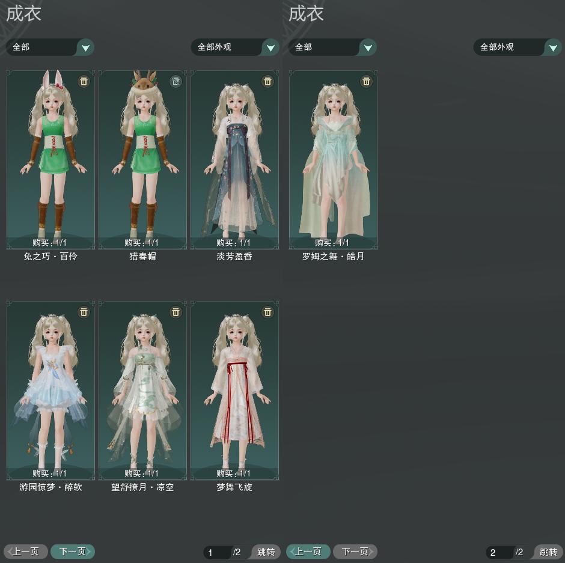
Task: Click trash icon on 罗姆之舞·皓月 outfit
Action: [367, 81]
